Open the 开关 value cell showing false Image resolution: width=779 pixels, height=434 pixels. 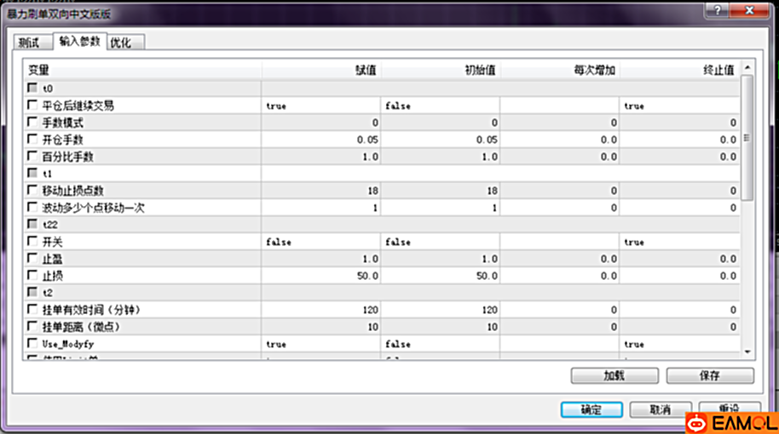(321, 242)
